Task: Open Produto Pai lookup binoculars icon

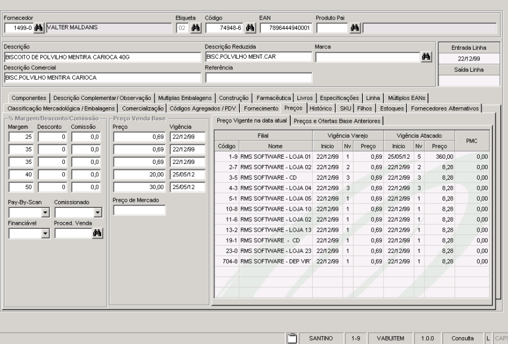Action: pyautogui.click(x=355, y=28)
